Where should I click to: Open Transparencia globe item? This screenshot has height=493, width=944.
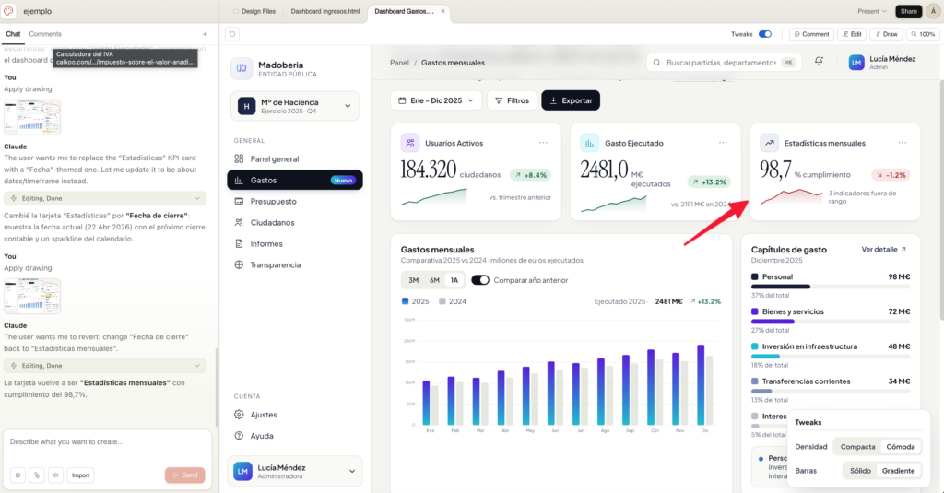click(x=240, y=264)
